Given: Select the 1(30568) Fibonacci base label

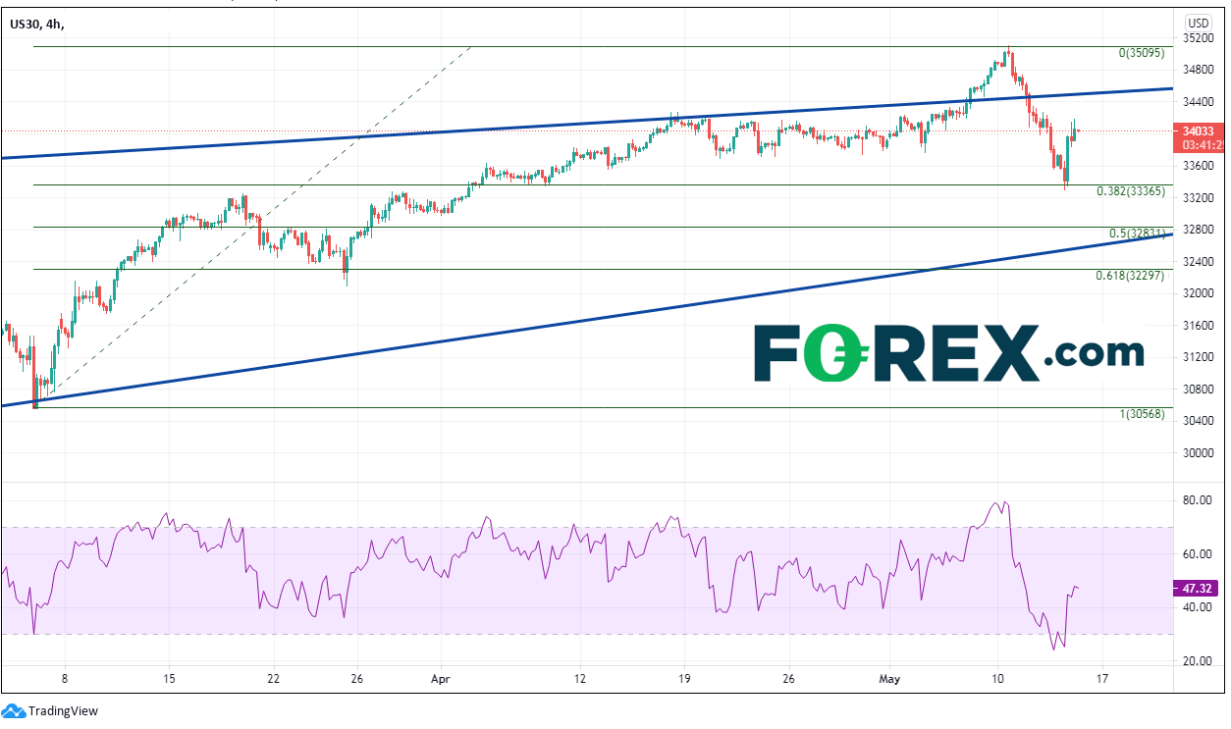Looking at the screenshot, I should pos(1141,415).
